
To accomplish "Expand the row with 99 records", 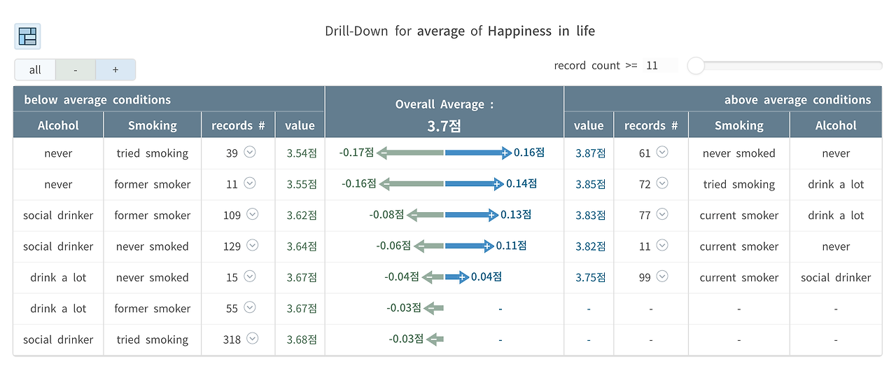I will pos(662,276).
